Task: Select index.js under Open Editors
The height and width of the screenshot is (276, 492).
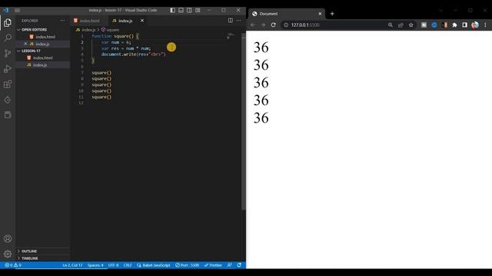Action: pyautogui.click(x=43, y=44)
